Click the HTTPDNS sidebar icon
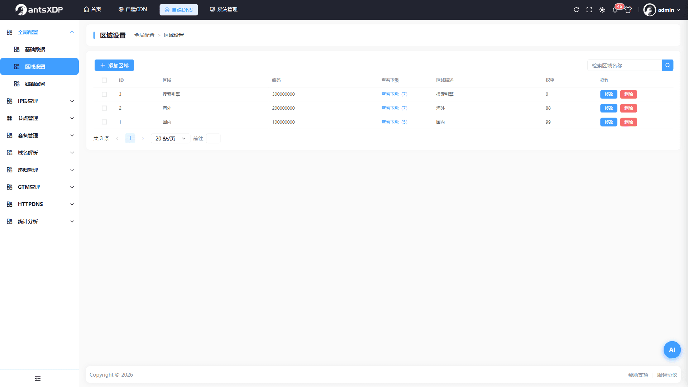Screen dimensions: 688x387 tap(10, 204)
